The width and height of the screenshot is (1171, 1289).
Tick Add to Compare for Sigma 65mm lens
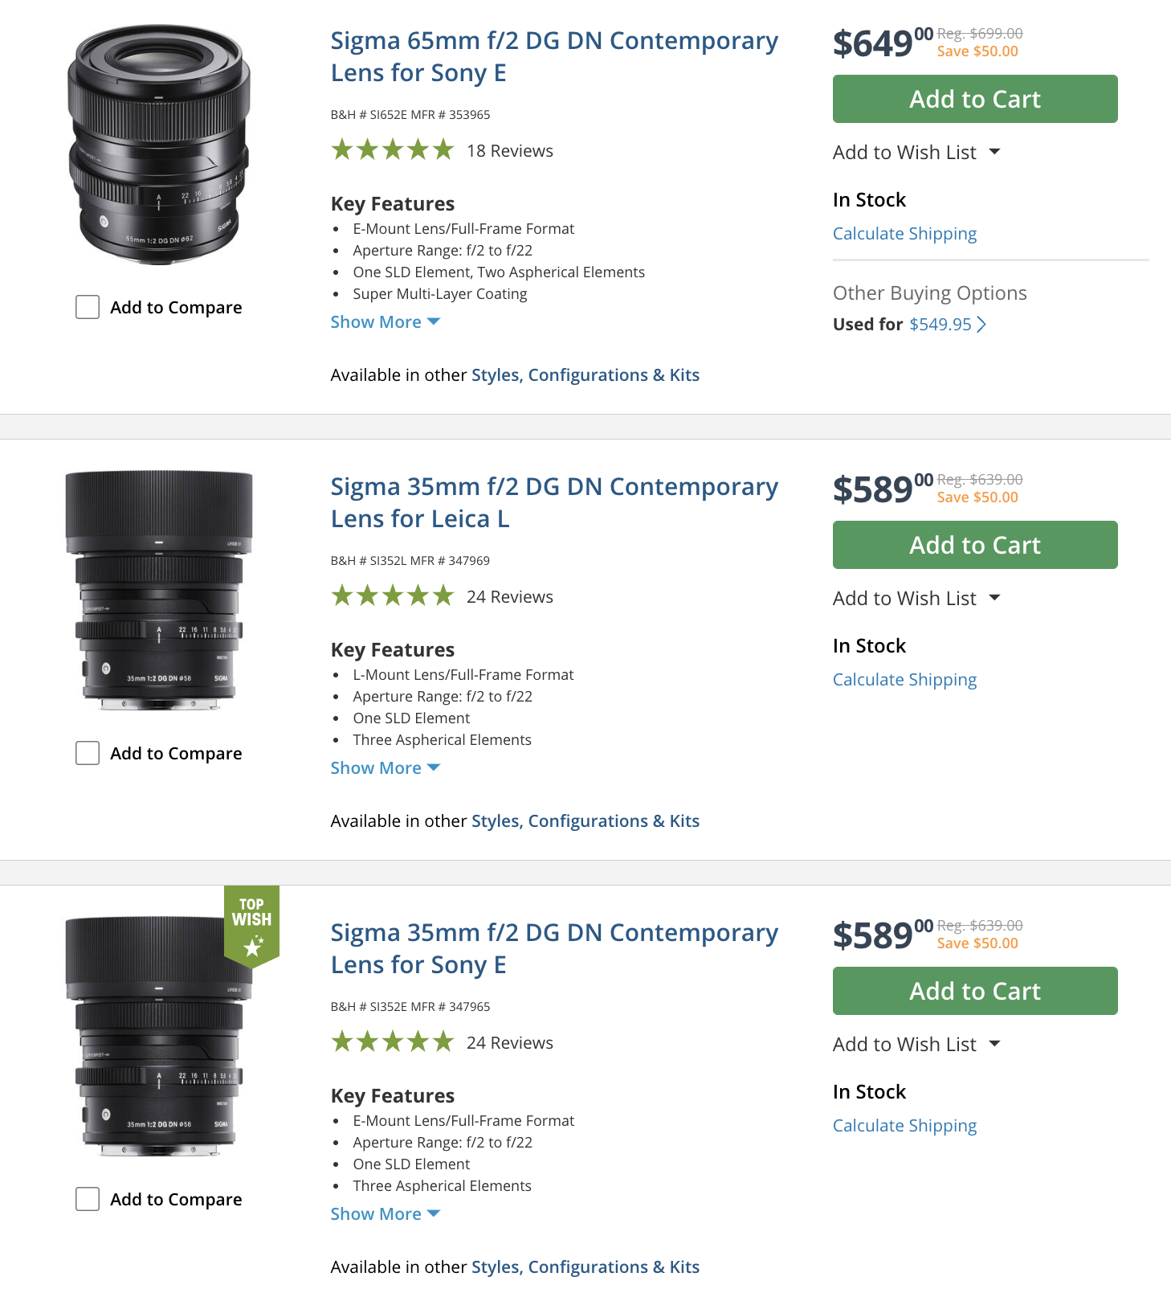click(88, 307)
